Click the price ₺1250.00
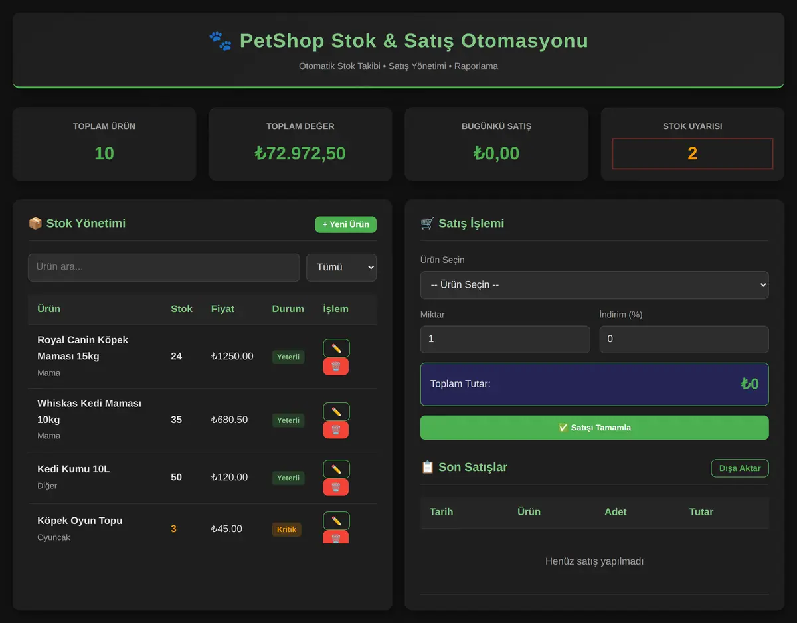The width and height of the screenshot is (797, 623). click(x=232, y=357)
